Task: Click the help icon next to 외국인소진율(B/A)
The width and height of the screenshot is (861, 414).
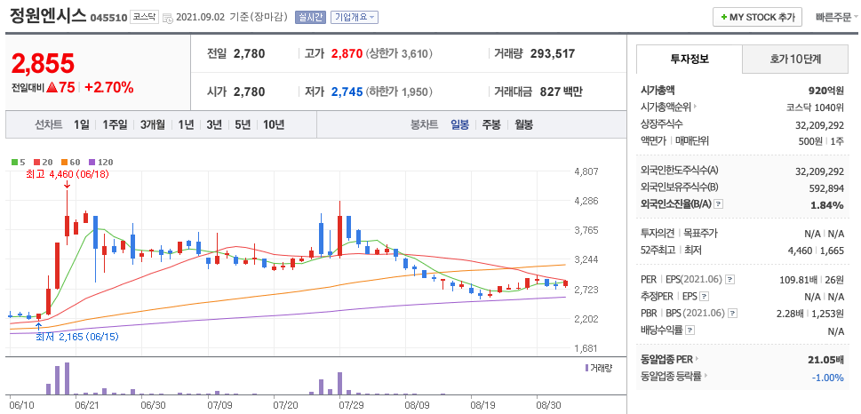Action: [719, 203]
